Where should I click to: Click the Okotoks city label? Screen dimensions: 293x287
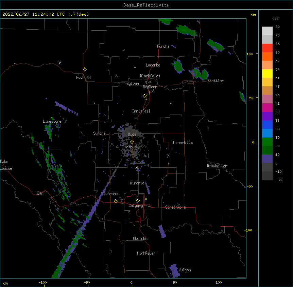coord(140,239)
